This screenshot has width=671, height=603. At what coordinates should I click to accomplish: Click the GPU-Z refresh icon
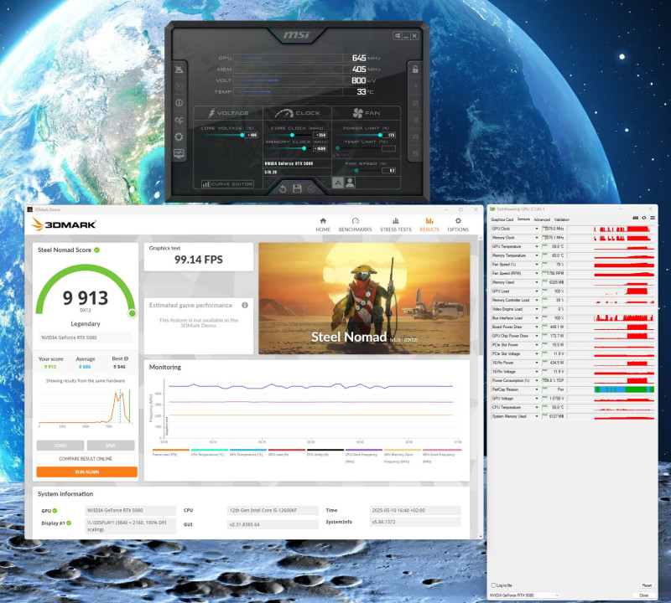point(643,218)
